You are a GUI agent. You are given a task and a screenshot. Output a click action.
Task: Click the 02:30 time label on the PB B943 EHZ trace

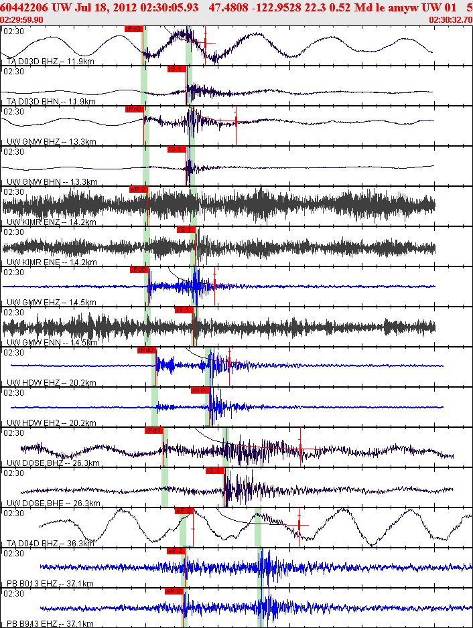tap(13, 594)
